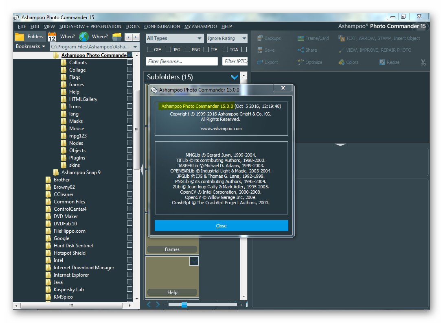Close About dialog with X button
Screen dimensions: 443x323
pos(283,88)
